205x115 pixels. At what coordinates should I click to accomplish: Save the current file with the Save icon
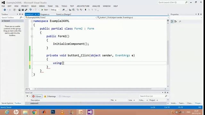click(x=23, y=10)
